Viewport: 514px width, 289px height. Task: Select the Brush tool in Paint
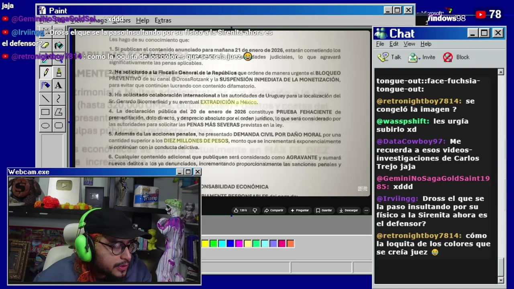[x=59, y=72]
